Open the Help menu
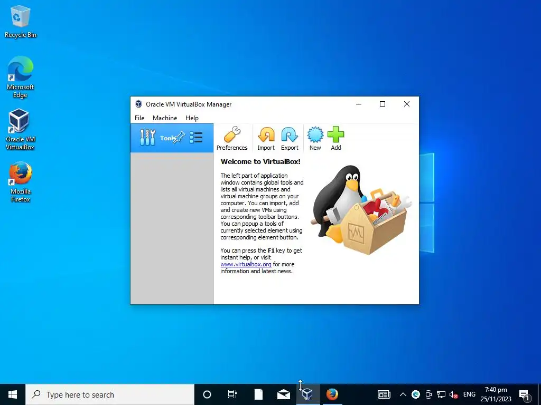The height and width of the screenshot is (405, 541). [x=192, y=118]
